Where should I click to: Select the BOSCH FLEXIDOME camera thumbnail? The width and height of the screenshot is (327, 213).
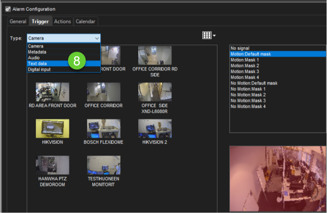(103, 129)
